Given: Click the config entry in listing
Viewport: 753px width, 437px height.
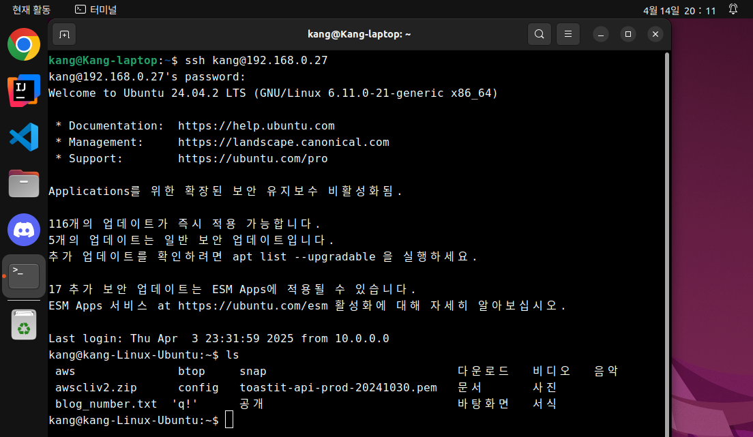Looking at the screenshot, I should click(198, 387).
